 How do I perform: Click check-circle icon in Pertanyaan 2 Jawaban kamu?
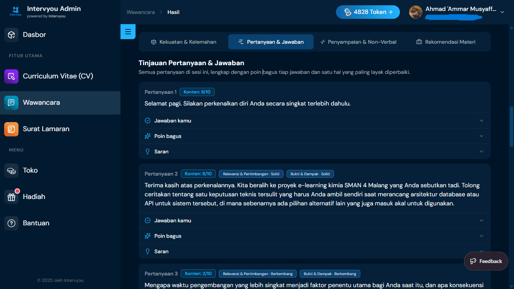(148, 220)
